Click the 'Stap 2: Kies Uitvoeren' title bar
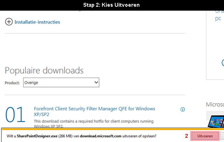224x142 pixels. coord(111,5)
